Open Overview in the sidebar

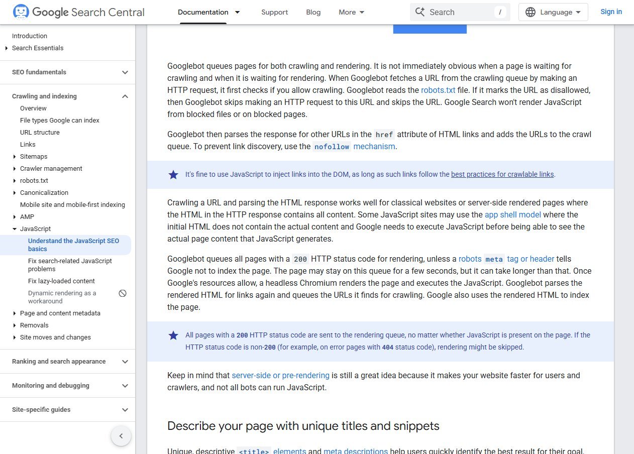click(33, 108)
